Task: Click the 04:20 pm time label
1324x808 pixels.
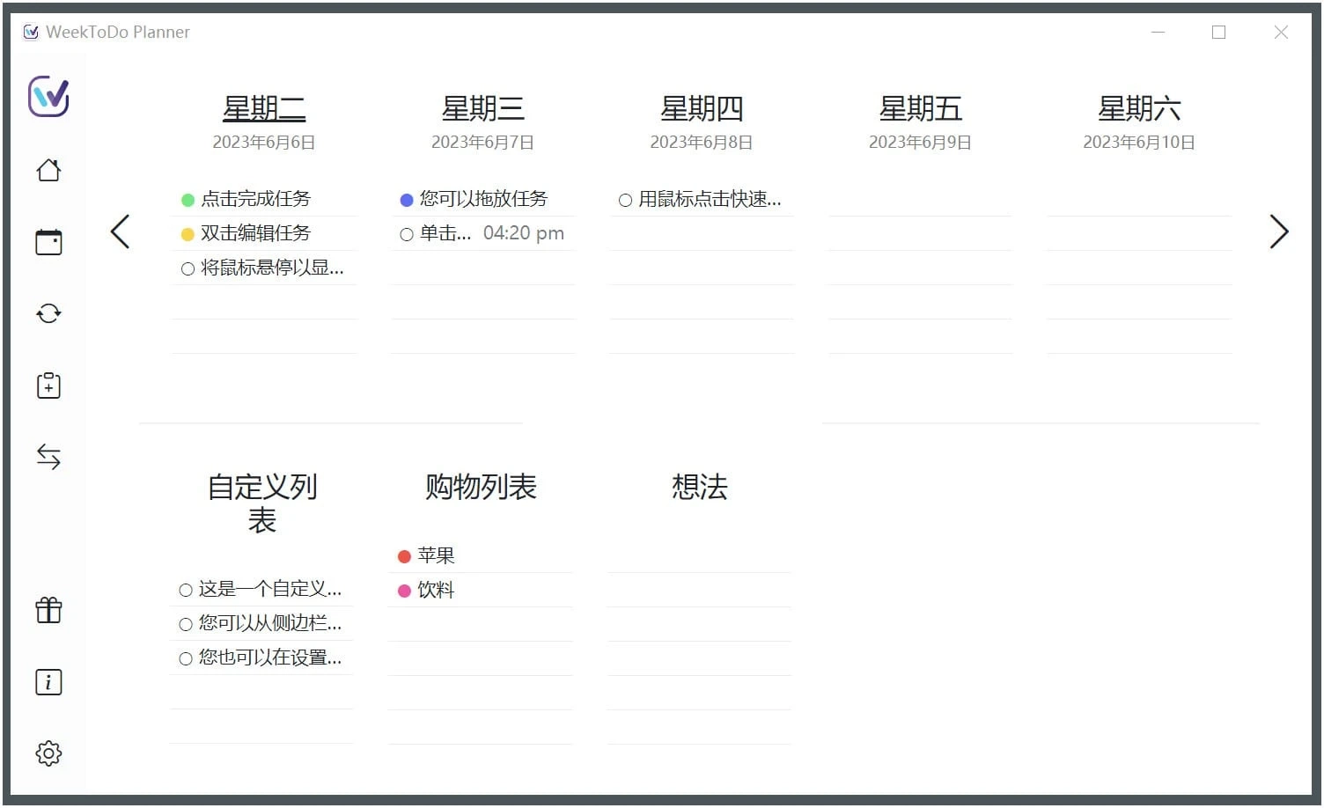Action: (x=523, y=232)
